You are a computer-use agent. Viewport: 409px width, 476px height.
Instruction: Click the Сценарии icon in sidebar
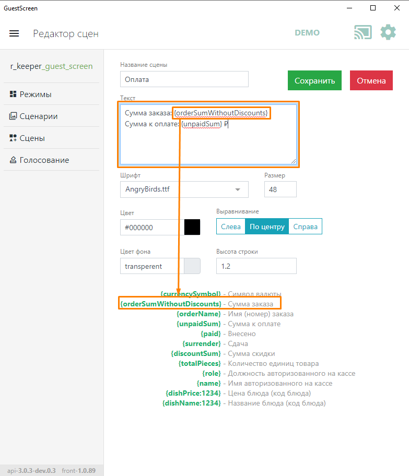pyautogui.click(x=13, y=116)
